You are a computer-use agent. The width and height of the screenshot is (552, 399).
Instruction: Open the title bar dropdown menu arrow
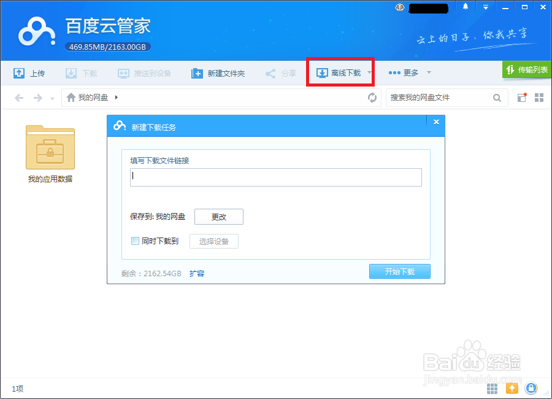coord(486,7)
